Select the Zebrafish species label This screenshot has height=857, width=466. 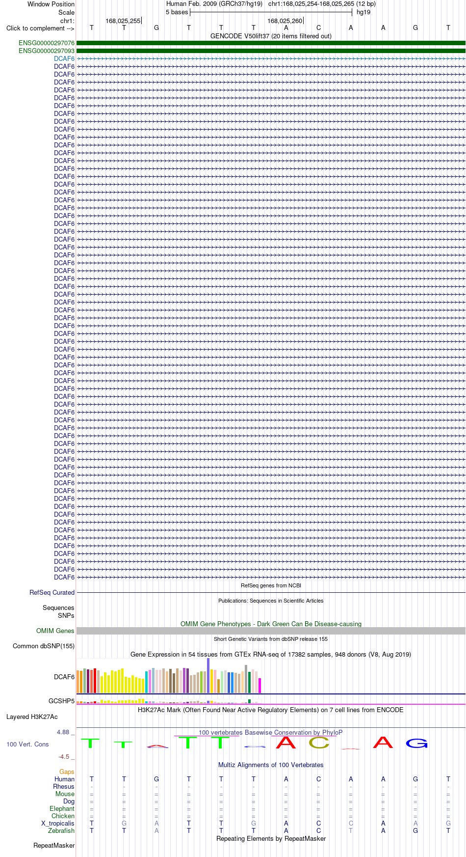pos(61,831)
